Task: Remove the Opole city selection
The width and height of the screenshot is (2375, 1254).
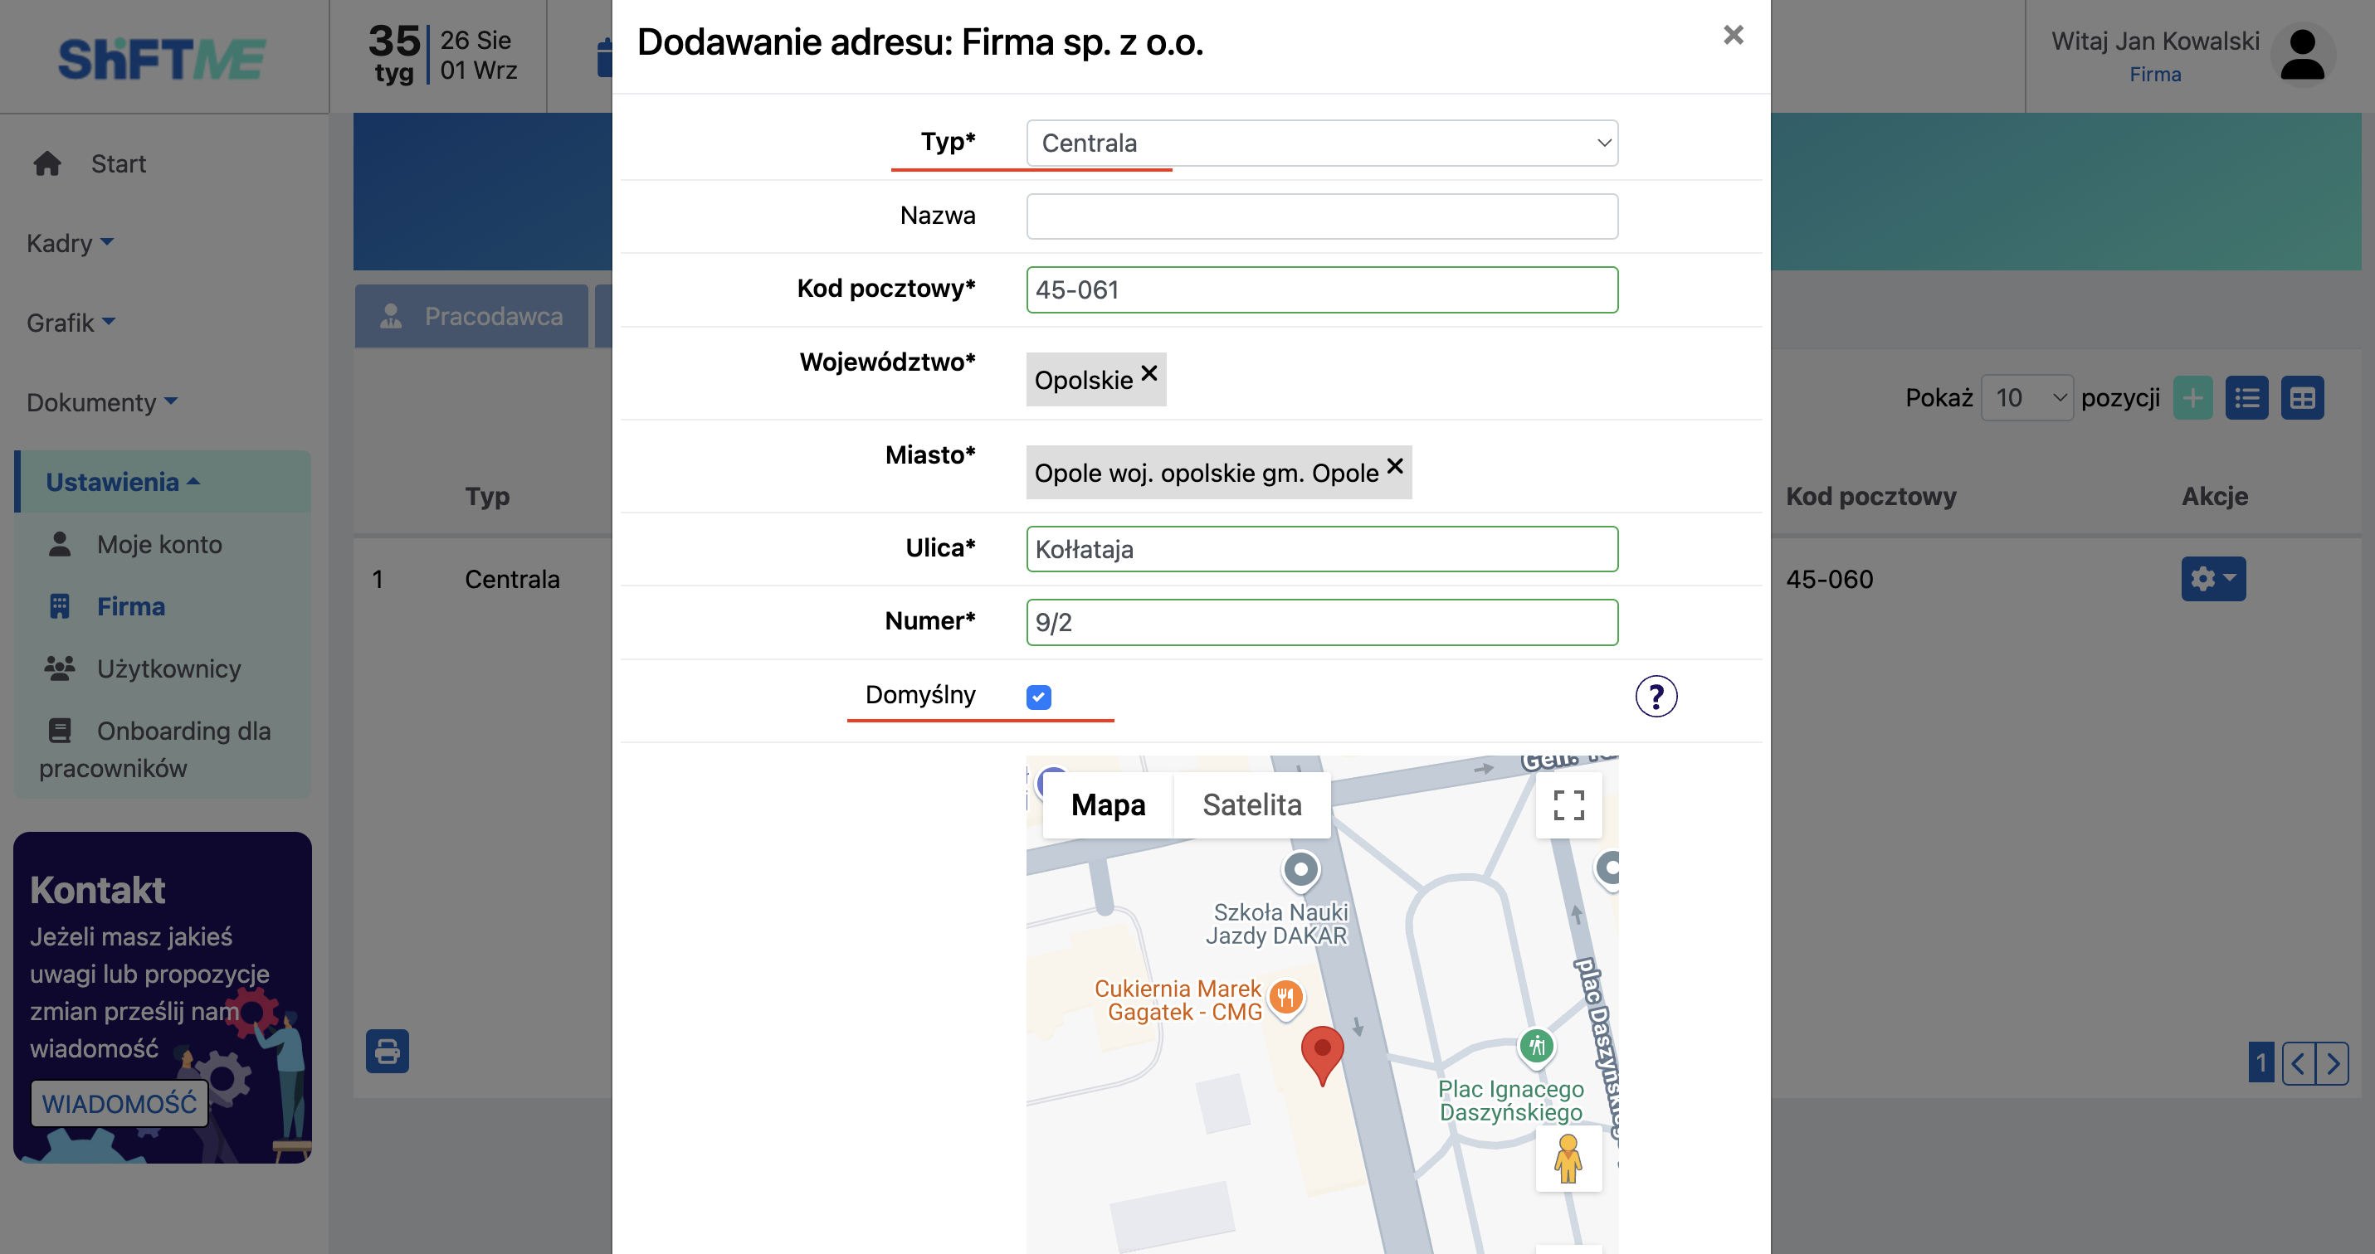Action: click(1395, 466)
